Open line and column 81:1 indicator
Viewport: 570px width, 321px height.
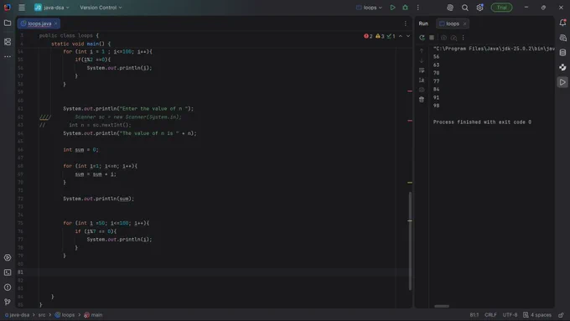point(474,315)
